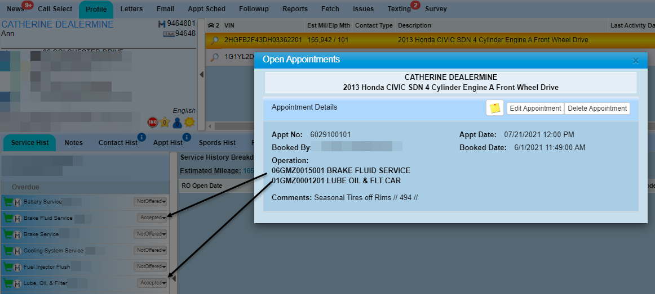Screen dimensions: 655x294
Task: Click green cart icon beside Brake Service
Action: pos(8,234)
